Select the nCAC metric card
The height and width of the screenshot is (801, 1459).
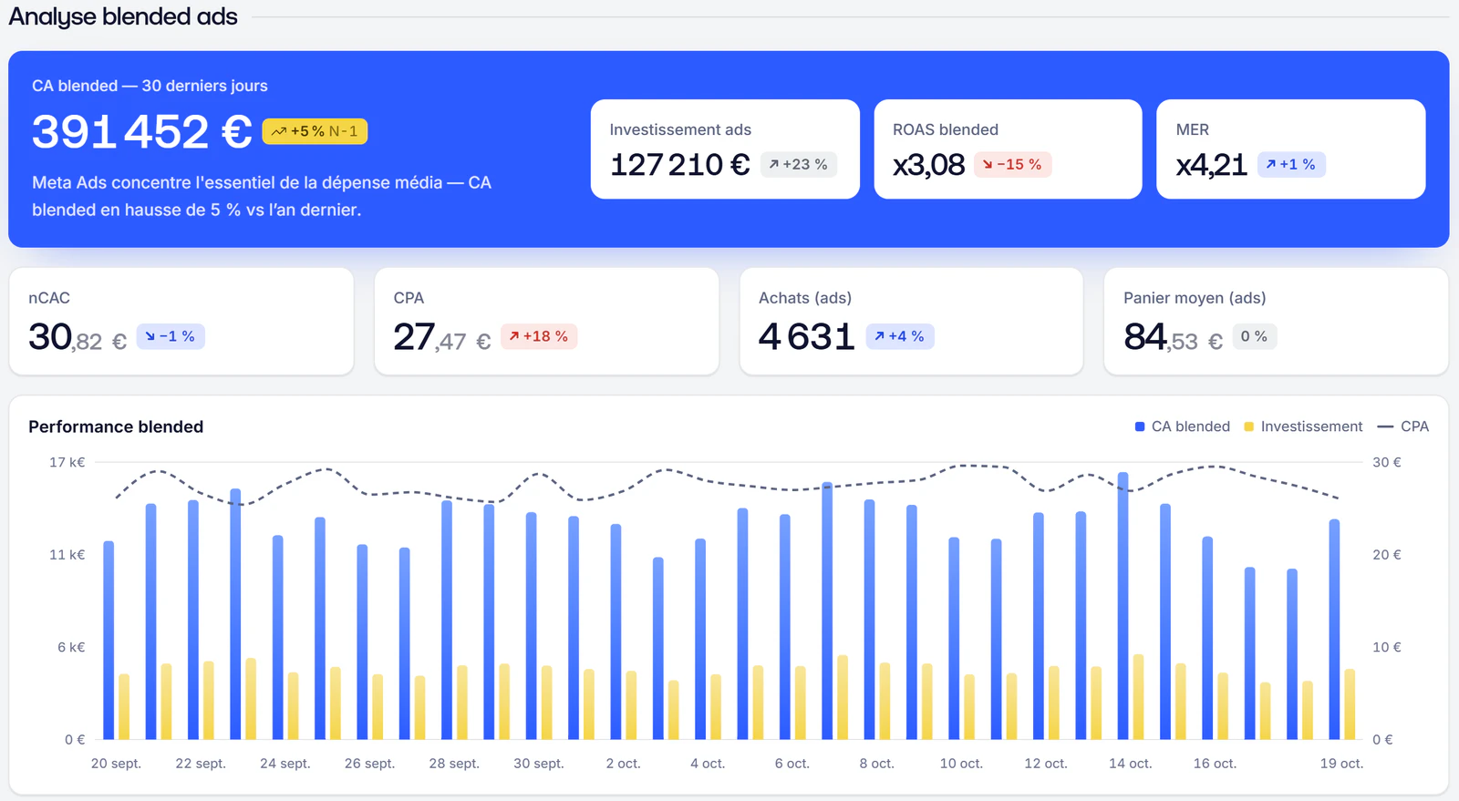click(x=181, y=321)
